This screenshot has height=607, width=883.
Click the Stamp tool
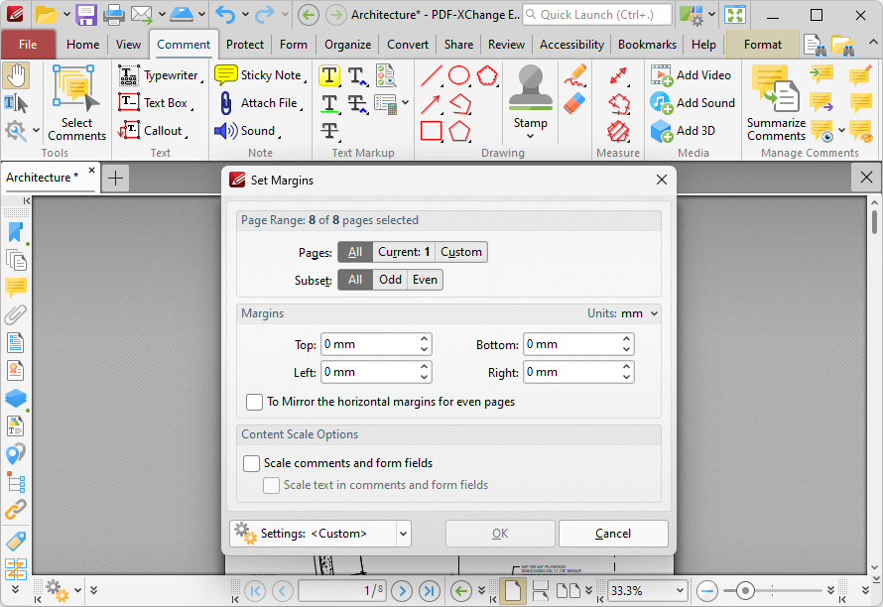[x=530, y=94]
